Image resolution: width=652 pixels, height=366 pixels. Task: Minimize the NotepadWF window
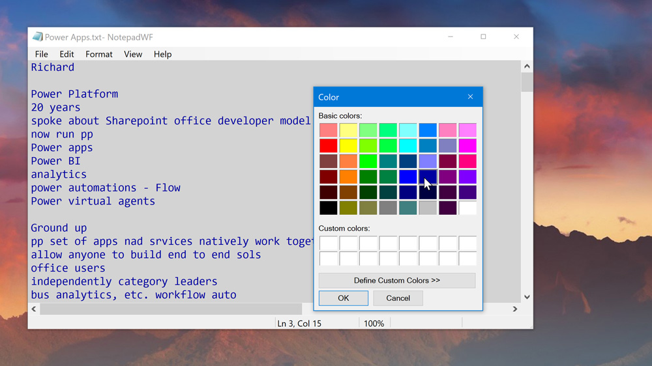pyautogui.click(x=451, y=37)
